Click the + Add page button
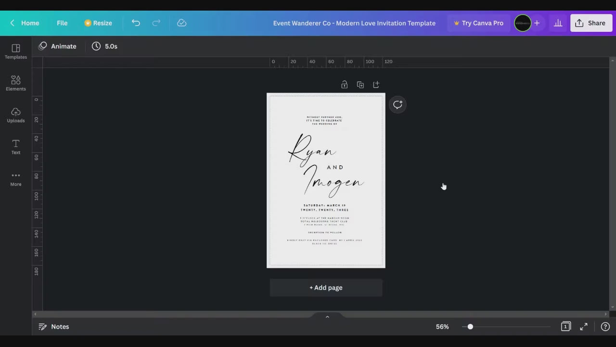This screenshot has width=616, height=347. (326, 288)
